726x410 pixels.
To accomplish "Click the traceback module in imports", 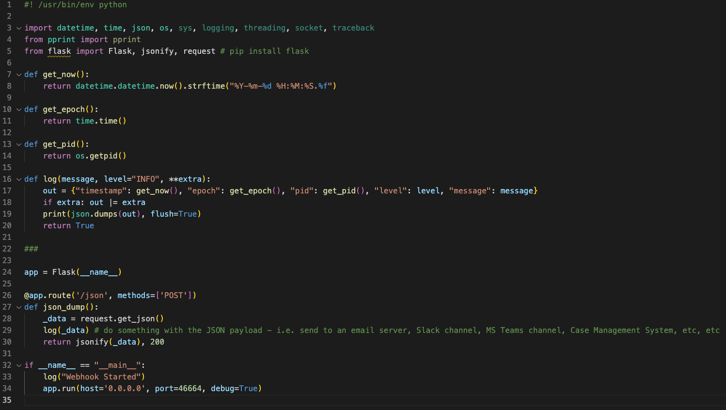I will (x=353, y=28).
